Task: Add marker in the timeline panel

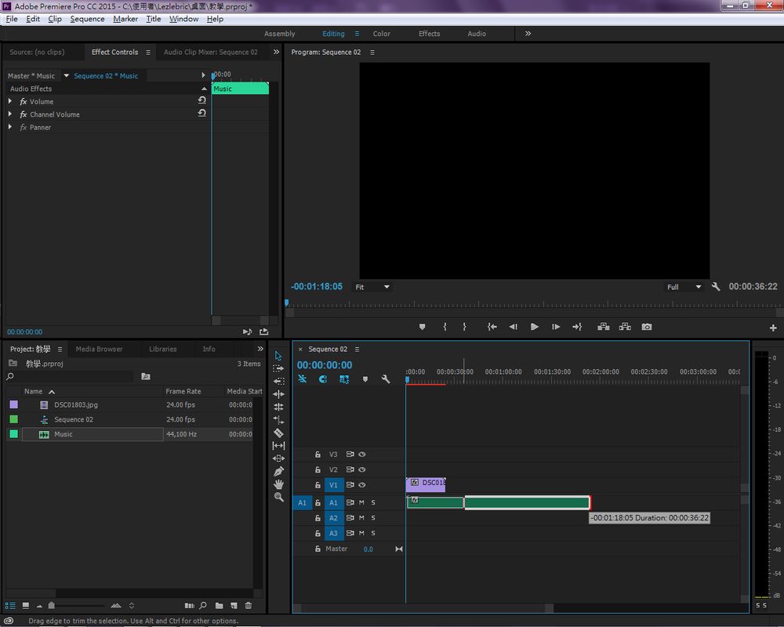Action: [x=365, y=379]
